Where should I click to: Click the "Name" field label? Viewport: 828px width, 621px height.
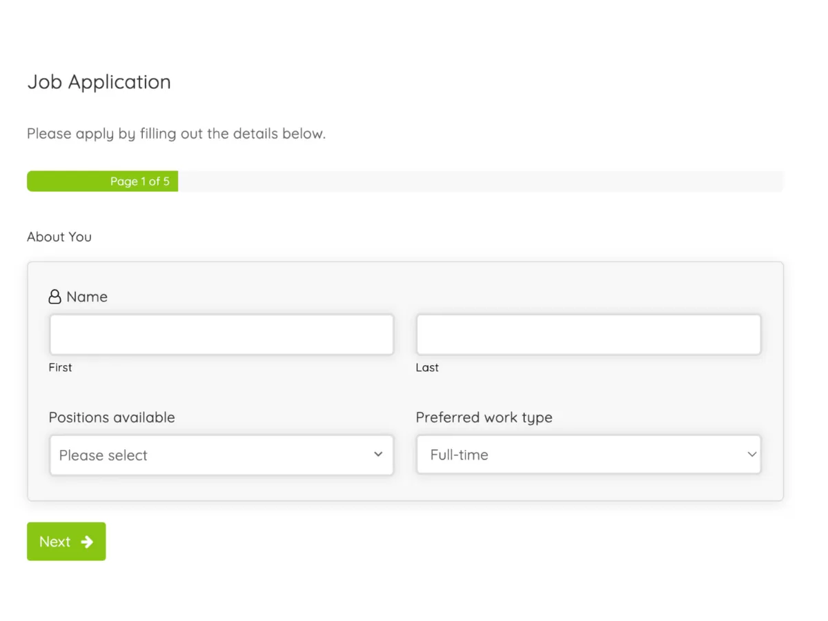click(87, 297)
